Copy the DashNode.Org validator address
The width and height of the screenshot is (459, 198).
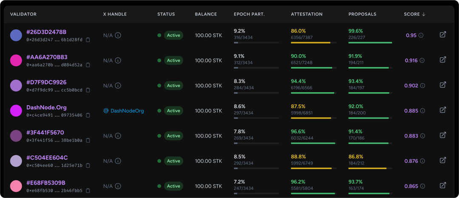[88, 115]
